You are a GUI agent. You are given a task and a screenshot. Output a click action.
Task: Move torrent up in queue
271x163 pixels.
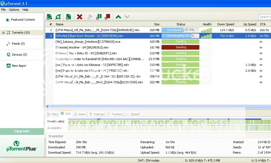(118, 17)
